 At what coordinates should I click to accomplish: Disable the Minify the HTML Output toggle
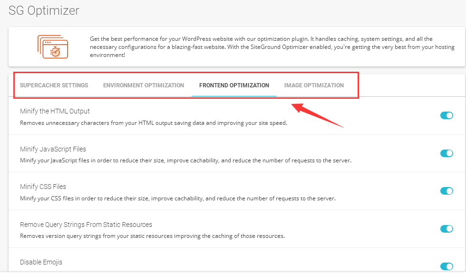click(x=447, y=115)
